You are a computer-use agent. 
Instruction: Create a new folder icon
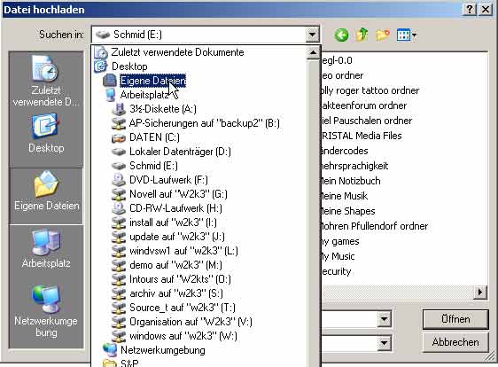tap(383, 35)
